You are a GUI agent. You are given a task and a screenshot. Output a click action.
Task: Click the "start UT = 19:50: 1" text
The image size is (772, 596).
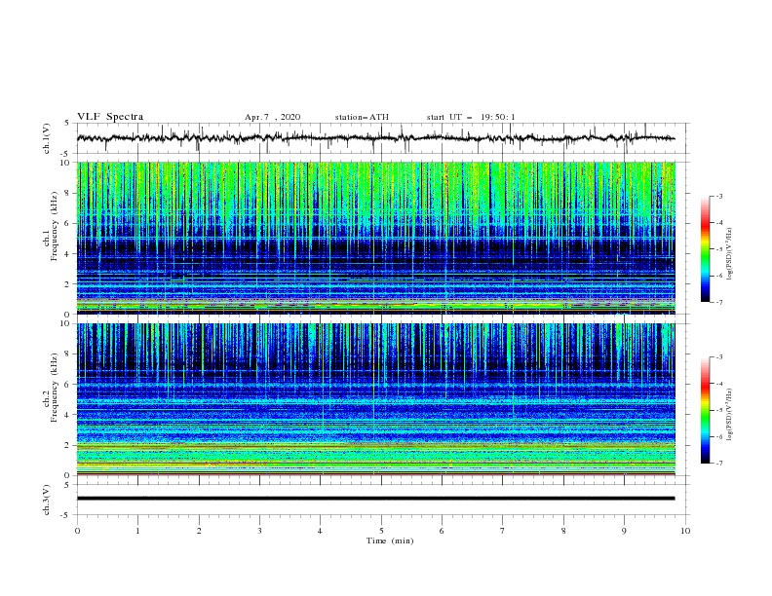pyautogui.click(x=471, y=117)
